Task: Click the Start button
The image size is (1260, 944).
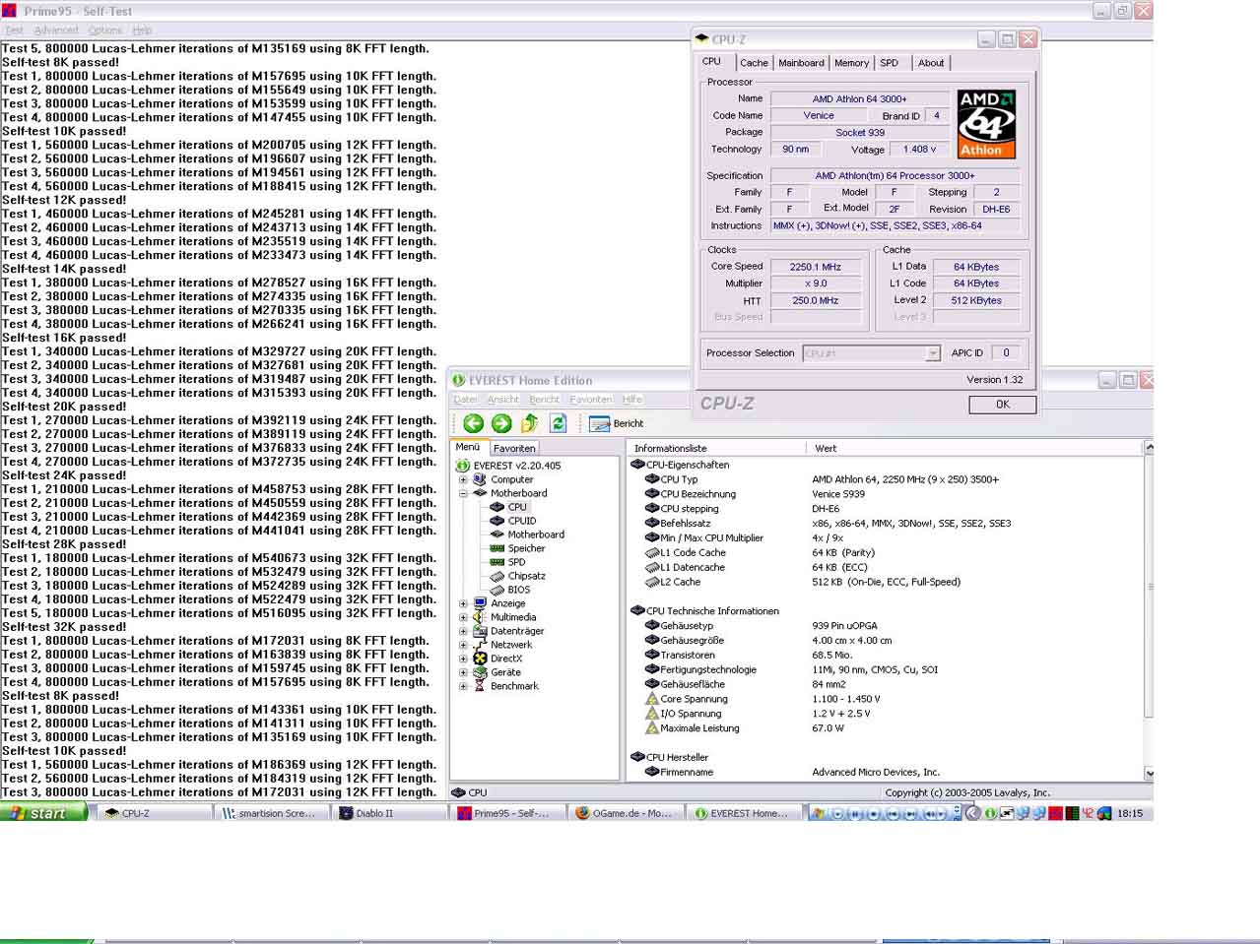Action: (43, 813)
